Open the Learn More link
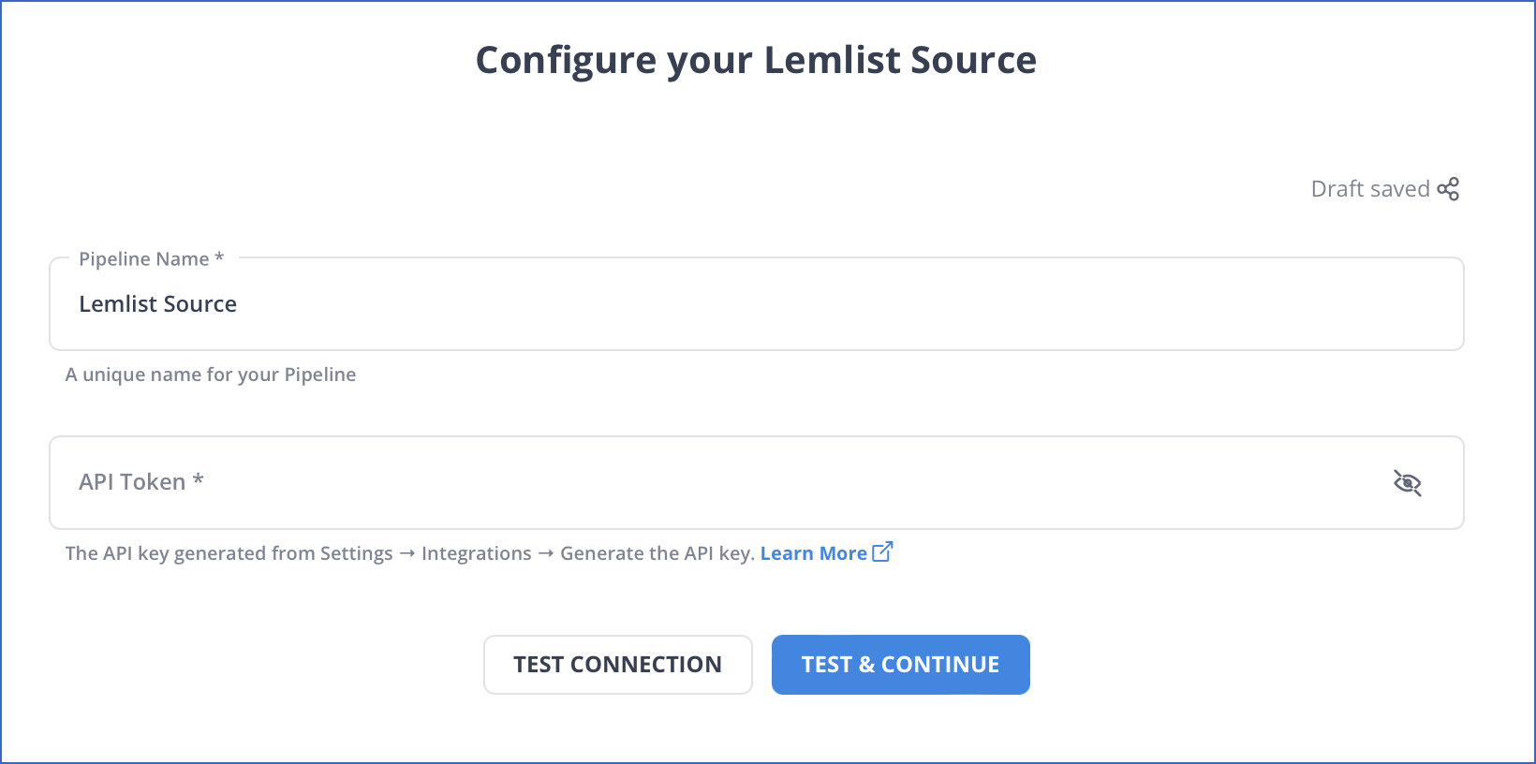 tap(814, 552)
